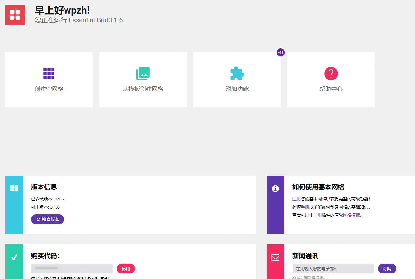This screenshot has width=415, height=279.
Task: Click the pink envelope icon next to 新闻通讯
Action: (275, 257)
